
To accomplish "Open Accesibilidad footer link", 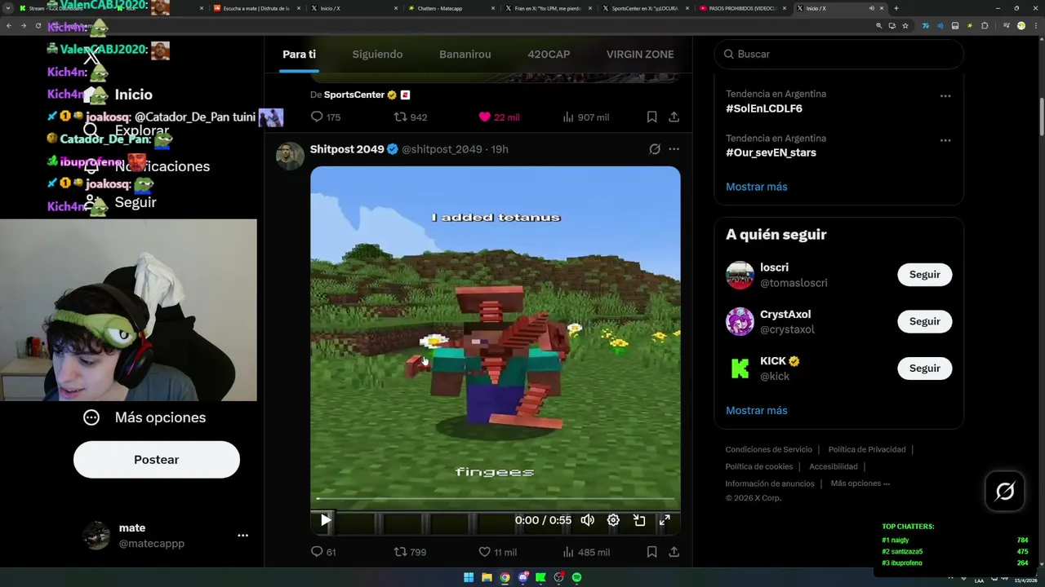I will 833,466.
